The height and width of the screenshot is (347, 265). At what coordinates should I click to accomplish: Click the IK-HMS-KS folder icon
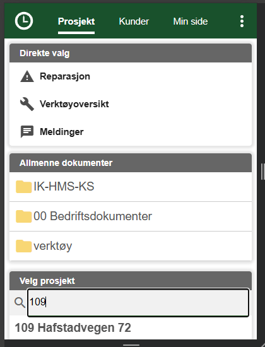24,187
